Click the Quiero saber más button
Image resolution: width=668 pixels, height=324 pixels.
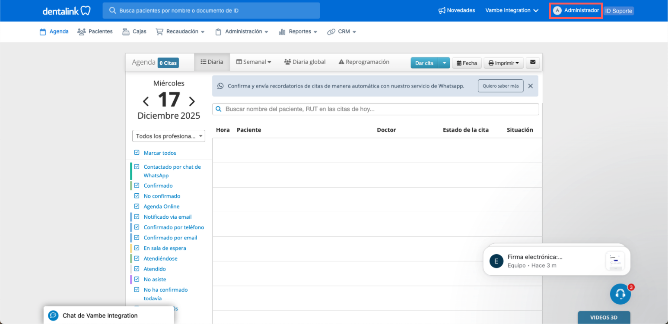(x=500, y=86)
